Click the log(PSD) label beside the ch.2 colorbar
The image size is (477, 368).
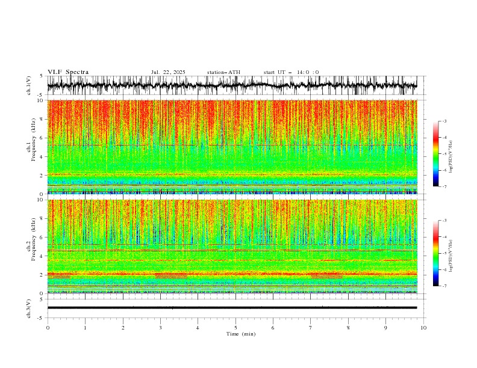pyautogui.click(x=451, y=256)
